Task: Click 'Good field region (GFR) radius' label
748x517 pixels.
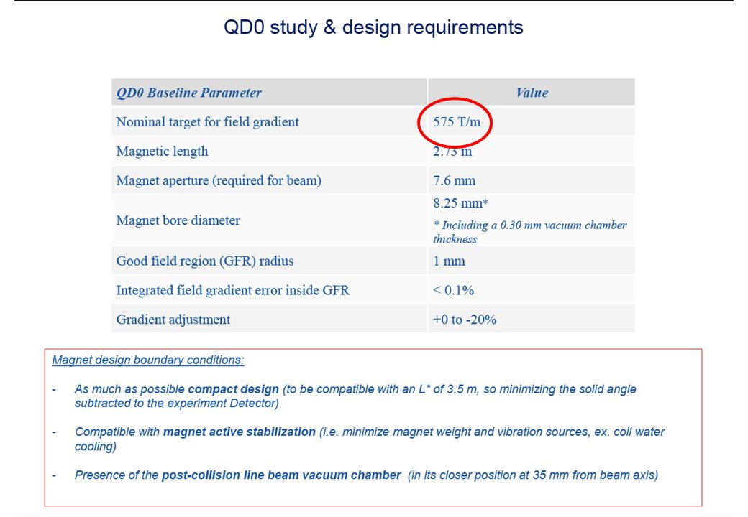Action: (205, 261)
